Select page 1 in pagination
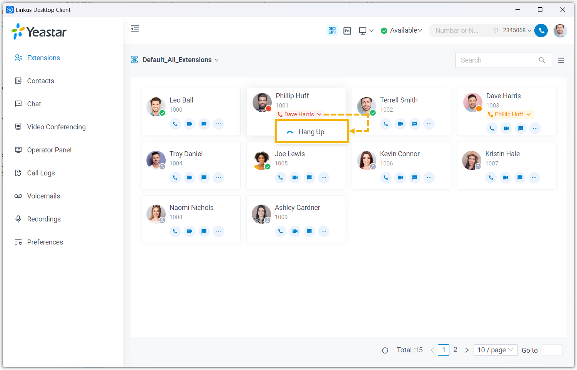 click(x=444, y=350)
